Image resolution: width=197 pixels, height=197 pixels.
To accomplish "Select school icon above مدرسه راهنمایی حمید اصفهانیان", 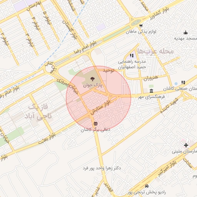I will [x=132, y=55].
